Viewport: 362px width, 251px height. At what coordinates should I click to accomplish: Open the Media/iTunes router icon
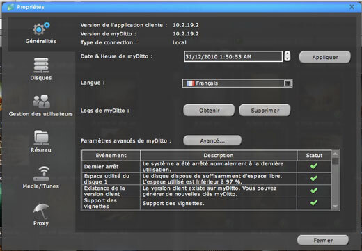point(41,174)
